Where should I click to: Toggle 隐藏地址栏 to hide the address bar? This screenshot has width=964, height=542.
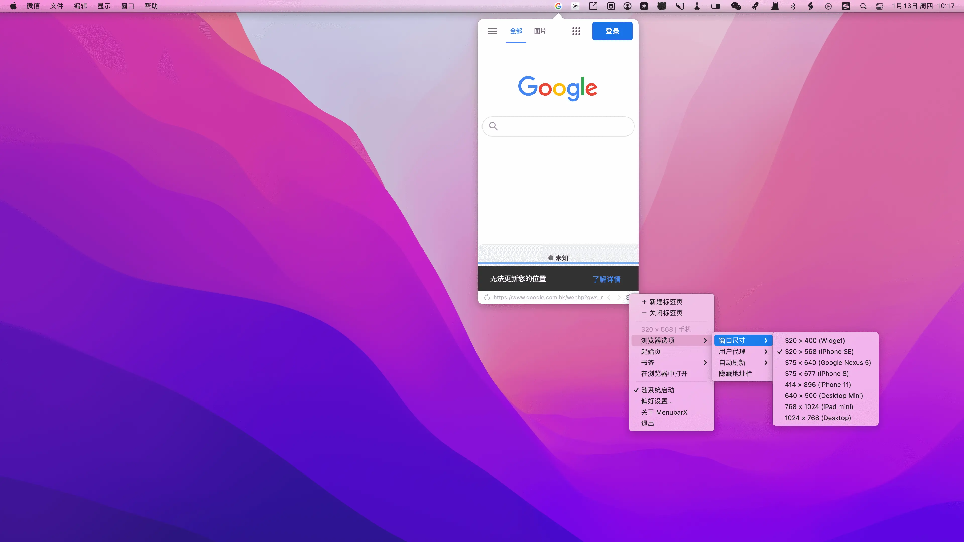tap(743, 374)
